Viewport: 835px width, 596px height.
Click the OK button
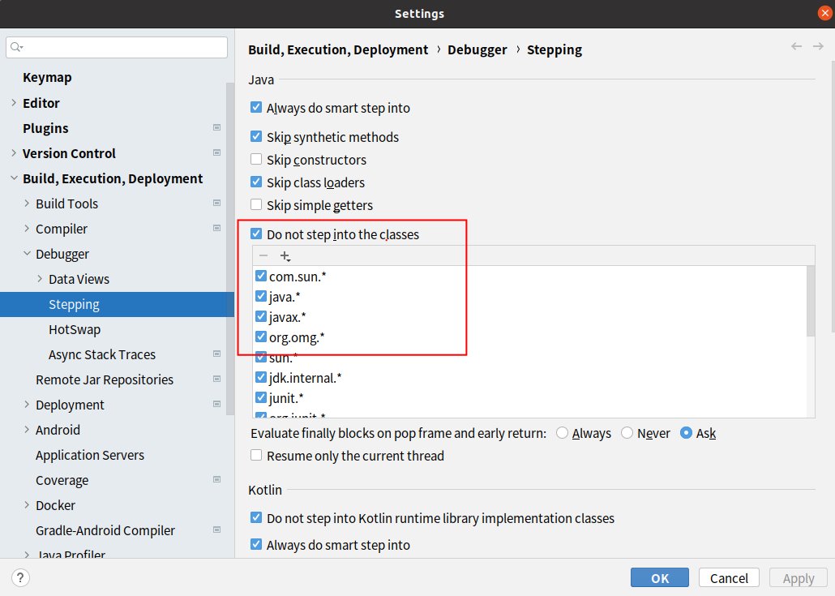click(660, 578)
